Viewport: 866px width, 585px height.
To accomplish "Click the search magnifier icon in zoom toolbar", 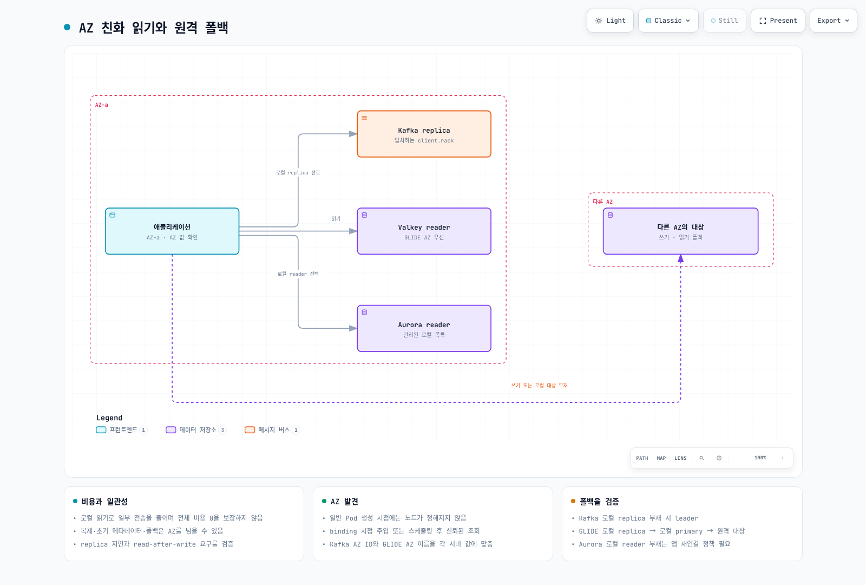I will (x=701, y=458).
